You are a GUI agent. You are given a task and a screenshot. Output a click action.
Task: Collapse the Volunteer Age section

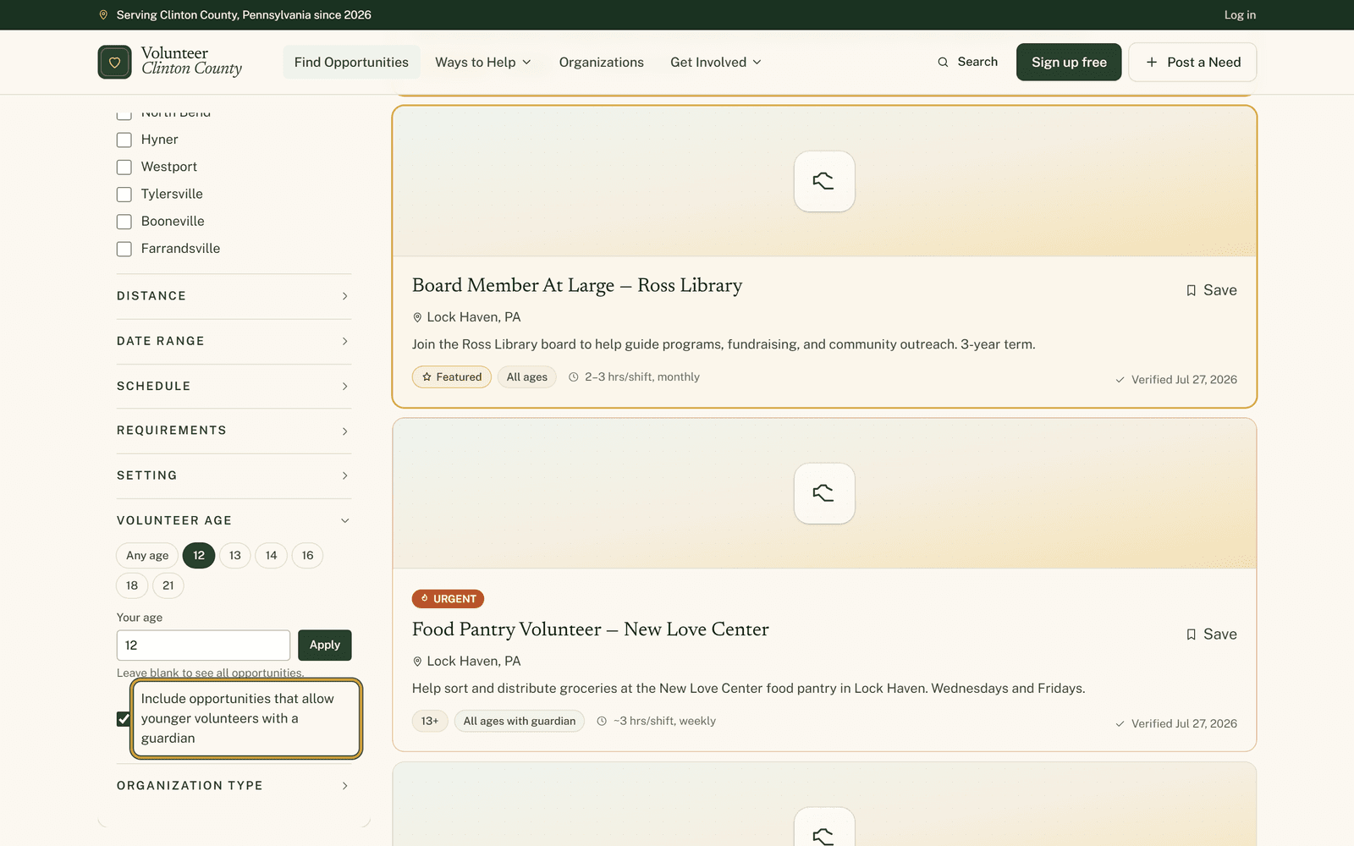click(x=234, y=520)
